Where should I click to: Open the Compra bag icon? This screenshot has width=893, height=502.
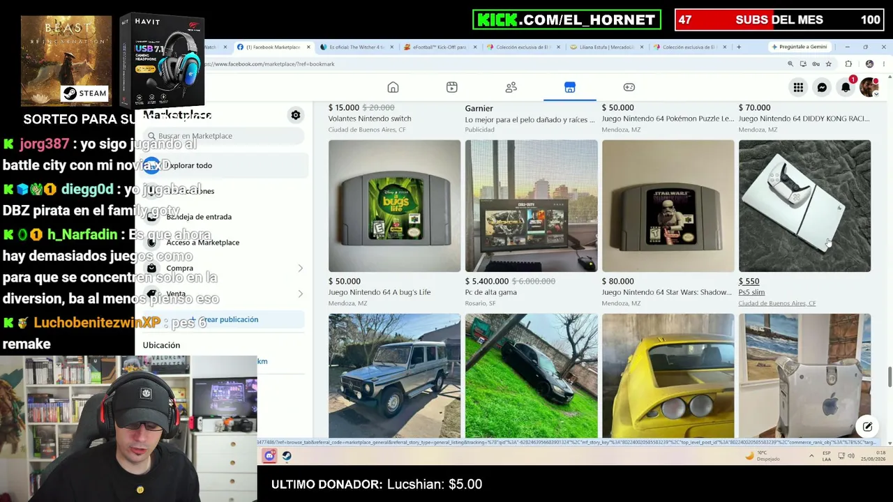[x=152, y=268]
